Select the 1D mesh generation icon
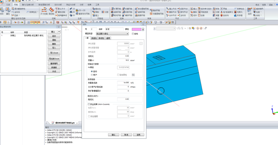Viewport: 278px width, 145px height. pos(72,9)
